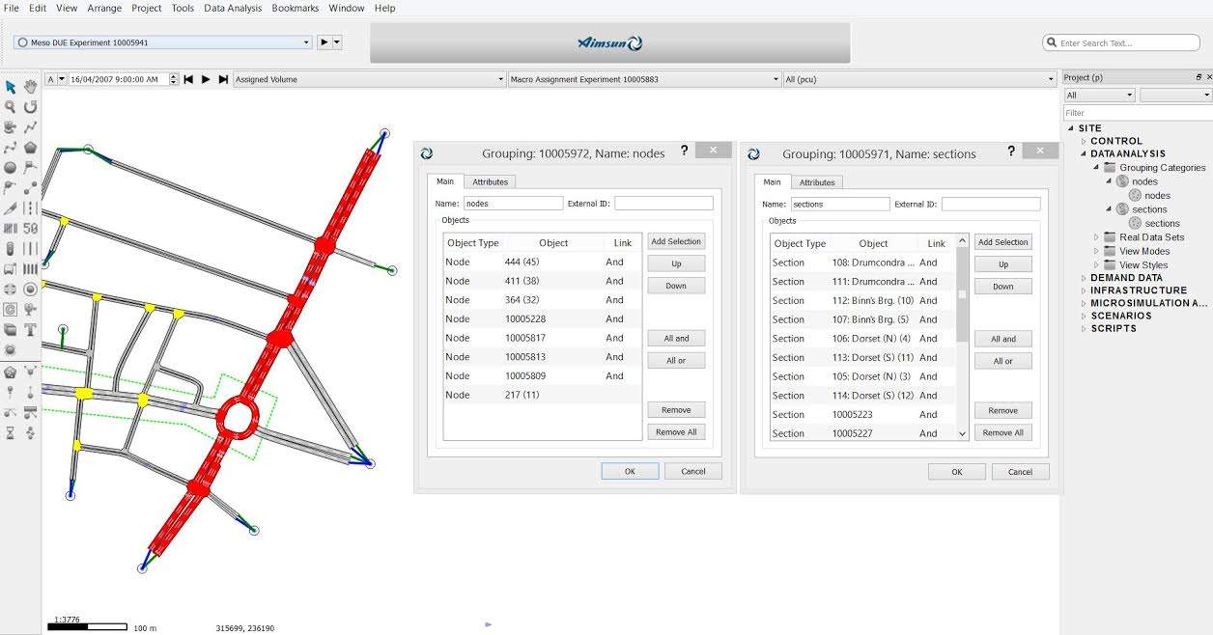
Task: Select the rotate view tool
Action: pyautogui.click(x=31, y=107)
